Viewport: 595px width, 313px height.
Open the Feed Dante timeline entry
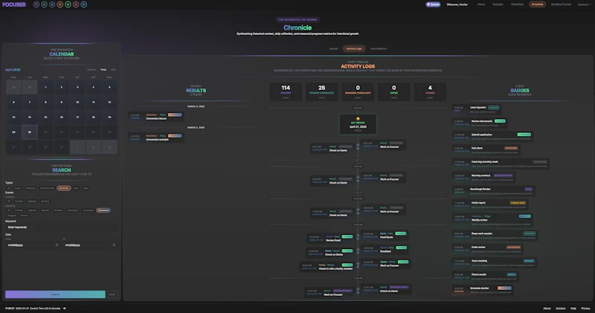(385, 235)
